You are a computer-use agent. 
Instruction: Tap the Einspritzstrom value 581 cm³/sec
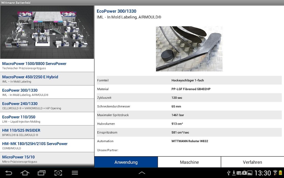(180, 132)
